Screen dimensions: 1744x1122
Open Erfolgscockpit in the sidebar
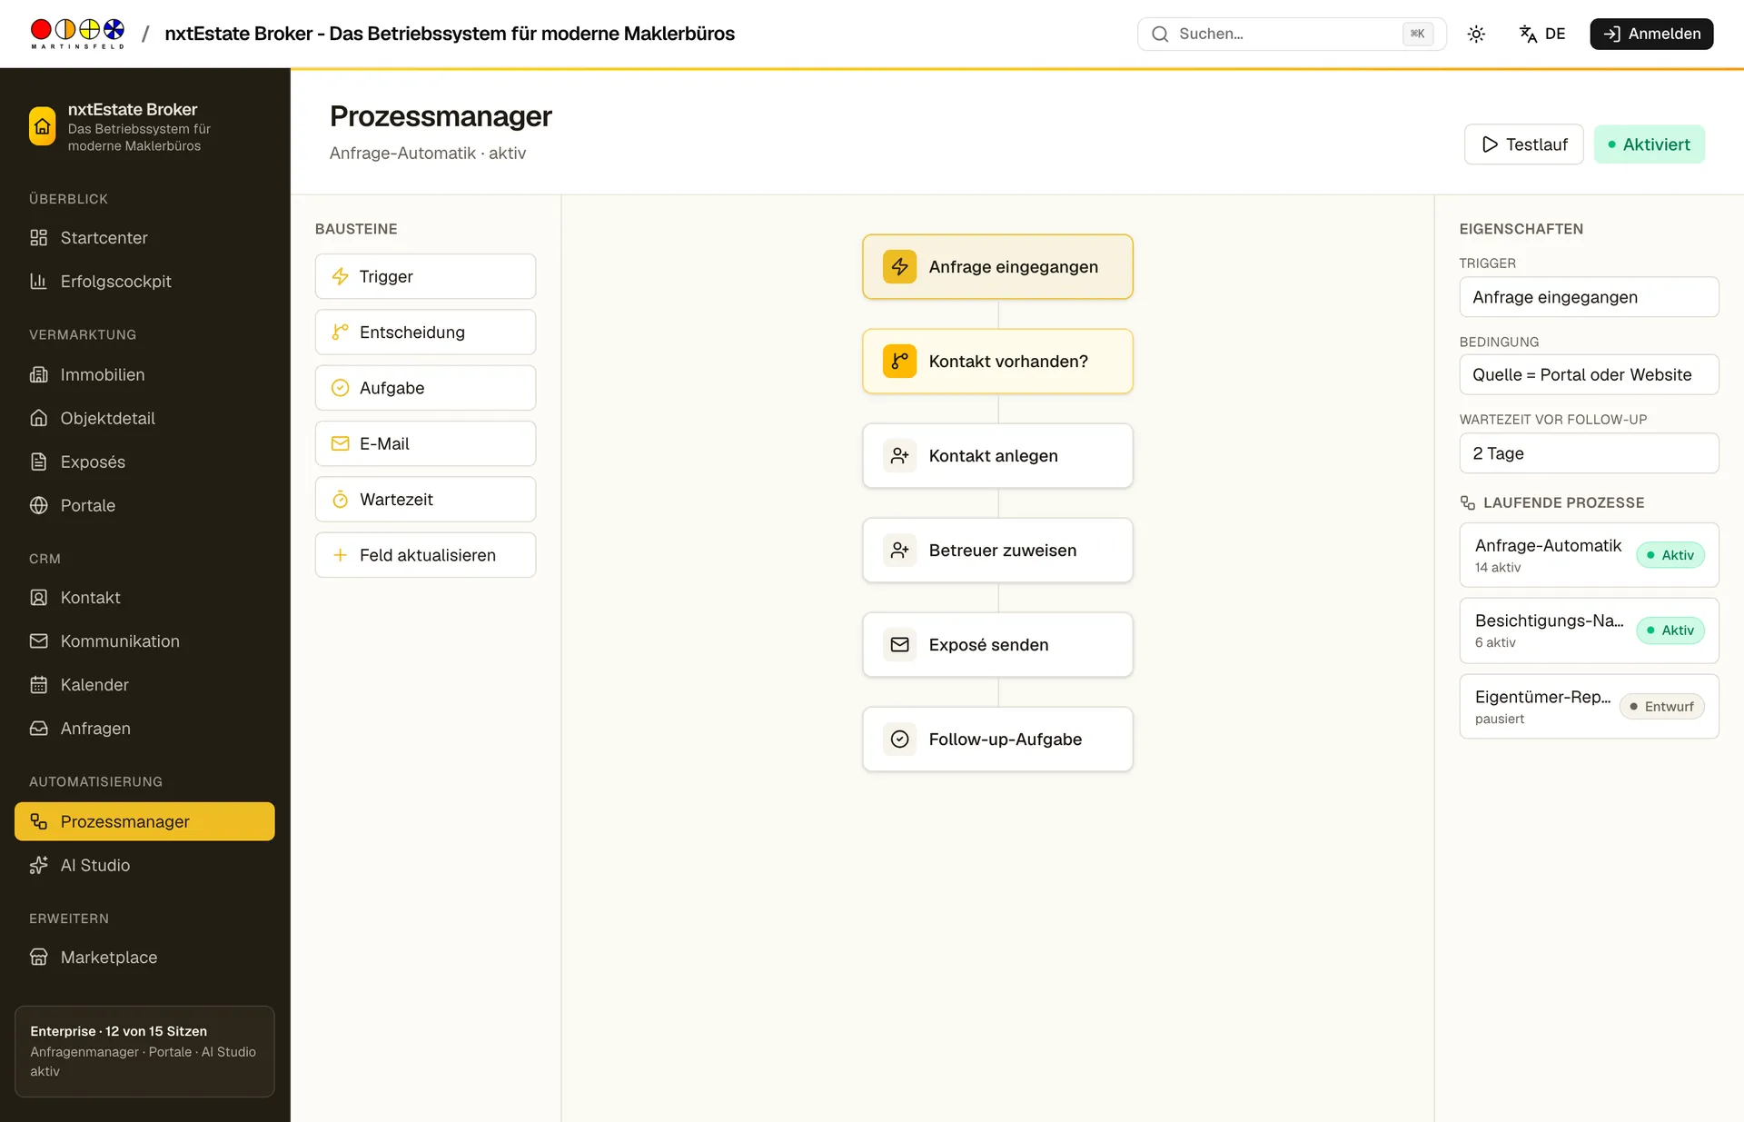[x=144, y=282]
